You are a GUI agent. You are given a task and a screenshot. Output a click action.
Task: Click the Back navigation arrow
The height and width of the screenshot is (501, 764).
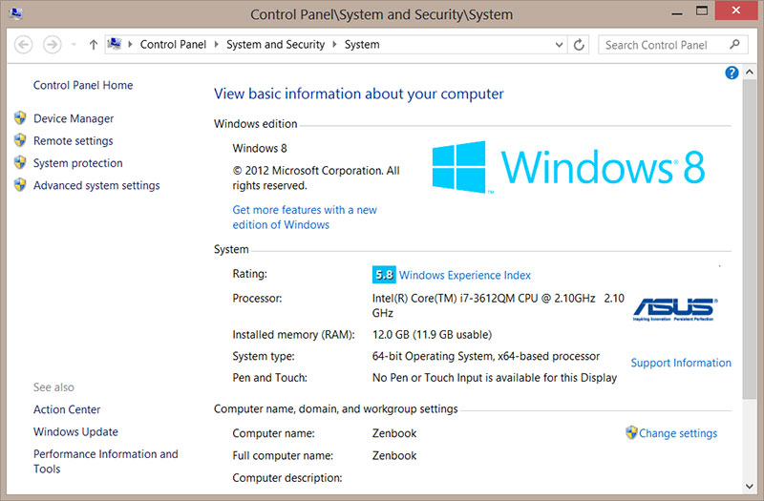[x=23, y=45]
